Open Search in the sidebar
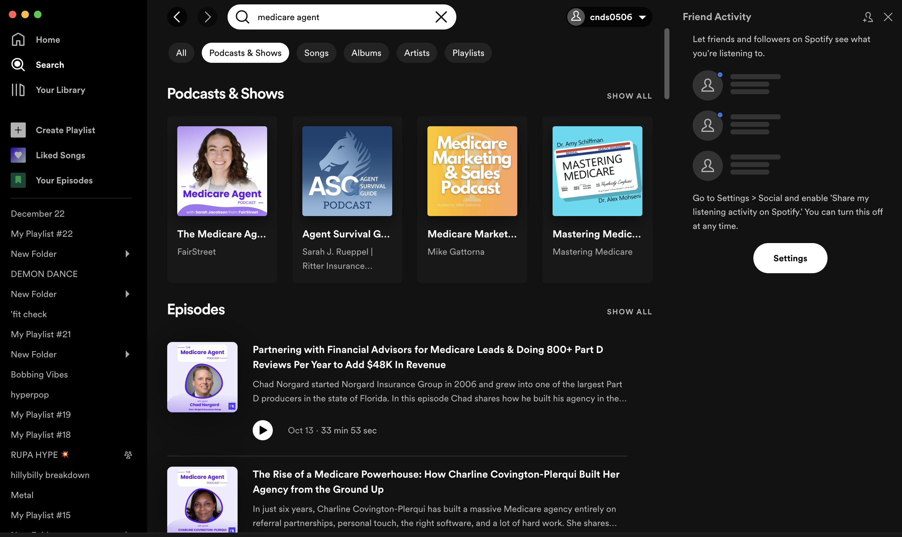 click(x=38, y=65)
